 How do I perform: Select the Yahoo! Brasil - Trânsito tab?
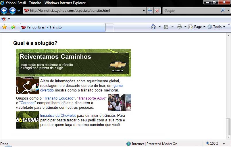pos(62,27)
